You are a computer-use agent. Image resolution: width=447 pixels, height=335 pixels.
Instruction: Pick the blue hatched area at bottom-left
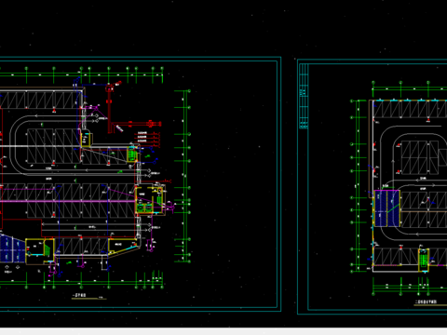tap(12, 248)
